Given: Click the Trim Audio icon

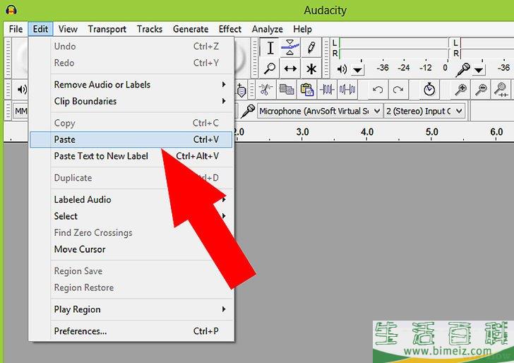Looking at the screenshot, I should tap(327, 89).
